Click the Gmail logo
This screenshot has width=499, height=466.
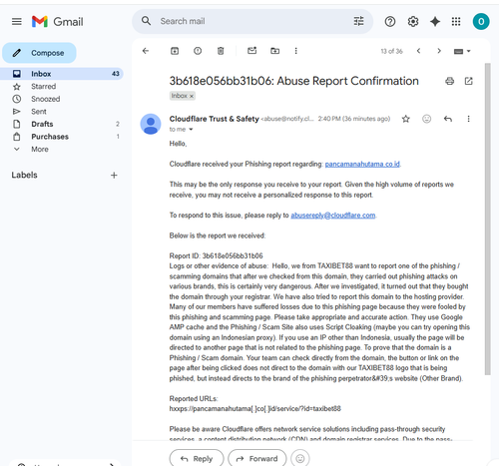(57, 22)
